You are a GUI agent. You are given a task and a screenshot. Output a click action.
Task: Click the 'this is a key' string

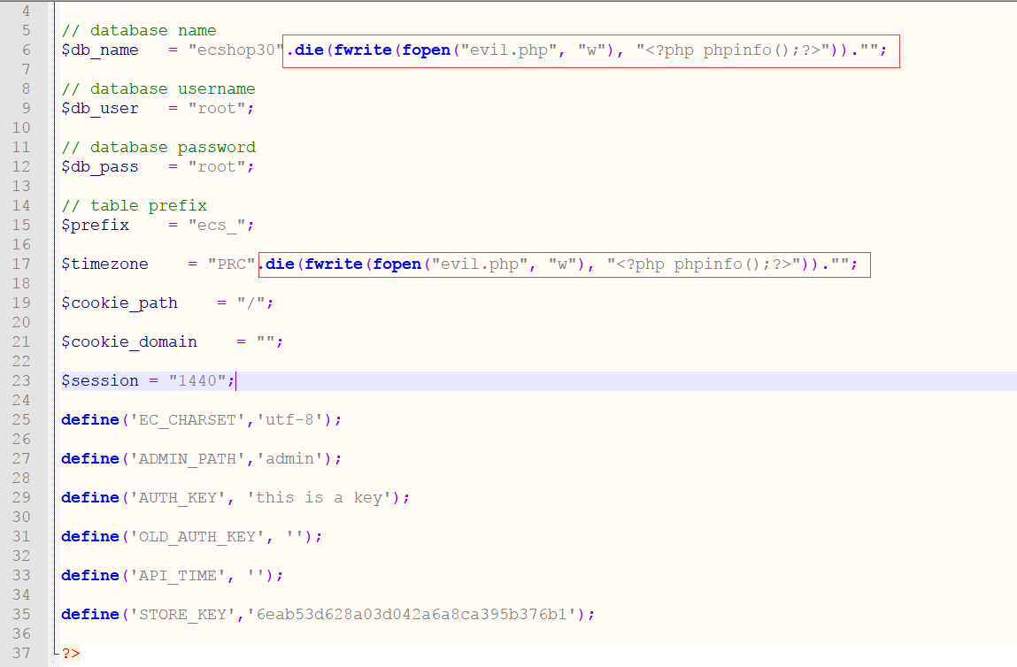tap(319, 497)
